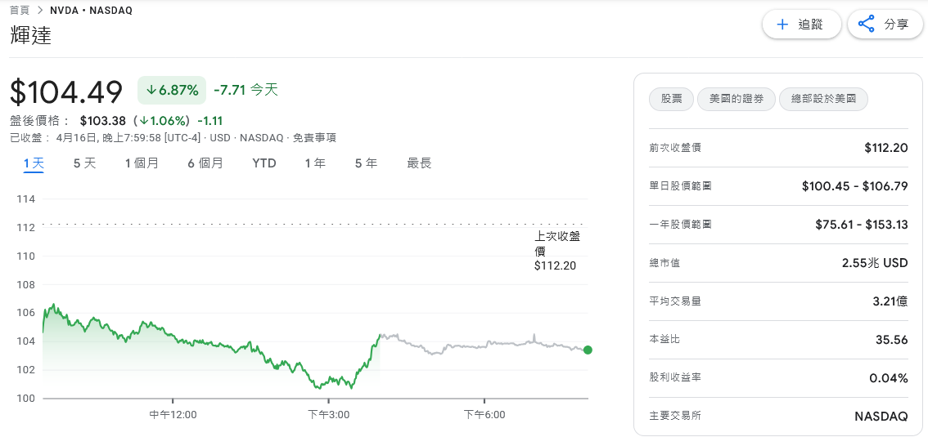Click the 下午6:00 time axis label
928x437 pixels.
(484, 415)
